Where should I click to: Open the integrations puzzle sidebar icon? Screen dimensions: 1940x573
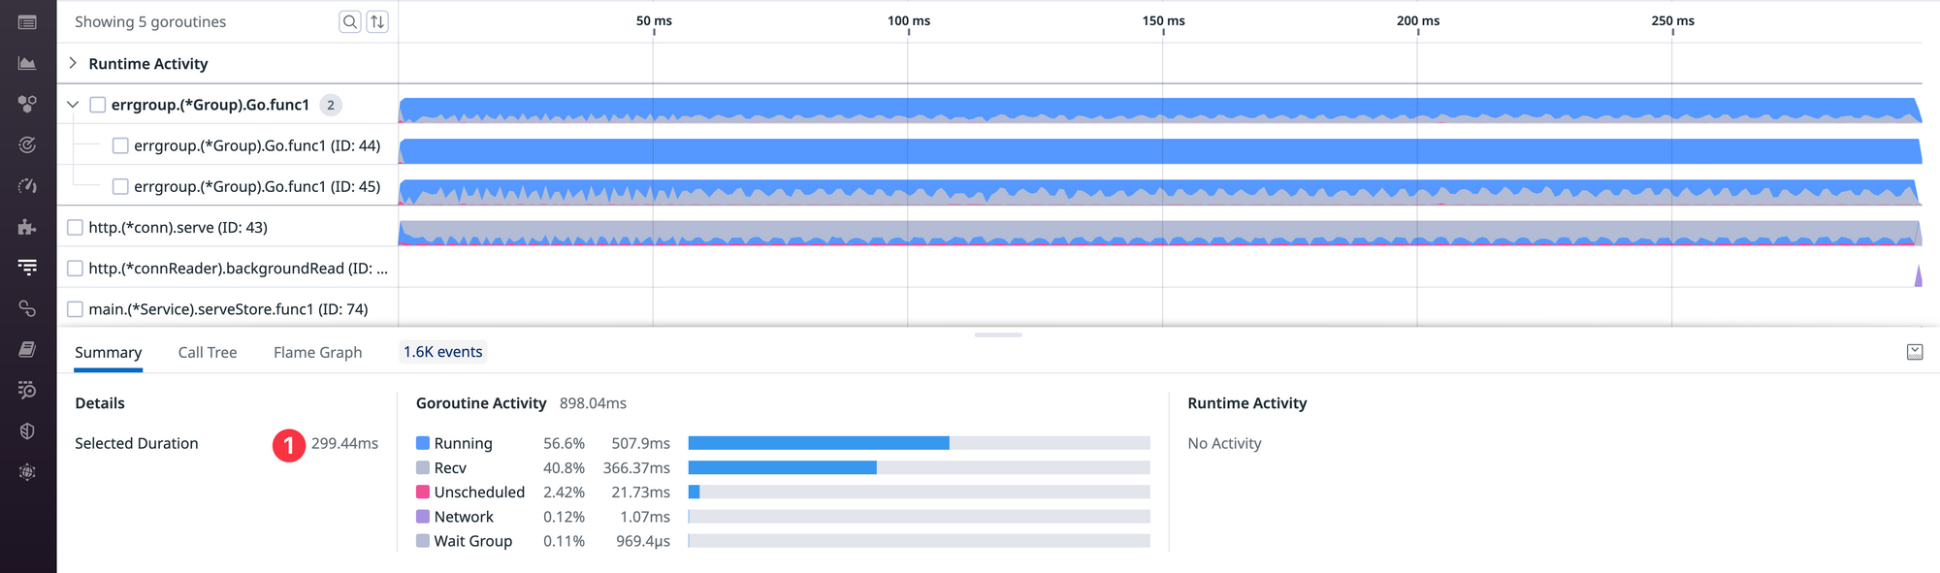tap(27, 227)
